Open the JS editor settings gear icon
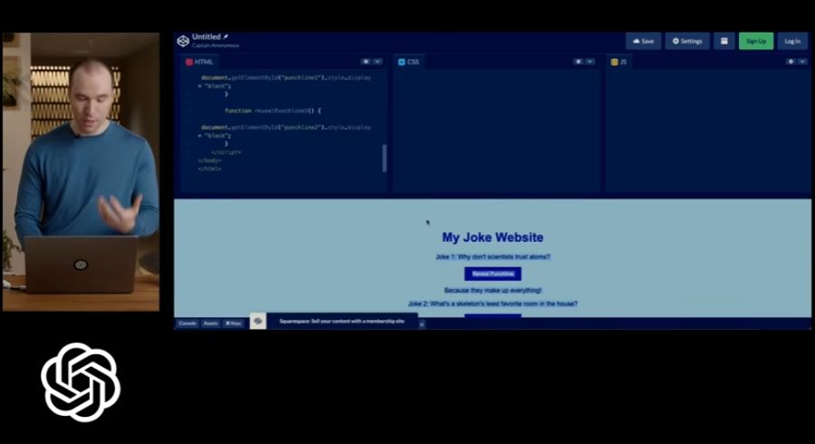Viewport: 815px width, 444px height. coord(791,62)
